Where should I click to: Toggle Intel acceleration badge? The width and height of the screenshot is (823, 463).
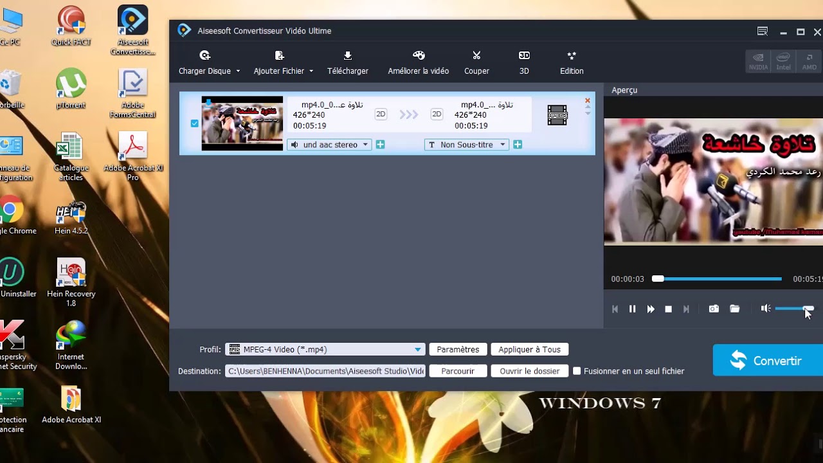pyautogui.click(x=783, y=61)
